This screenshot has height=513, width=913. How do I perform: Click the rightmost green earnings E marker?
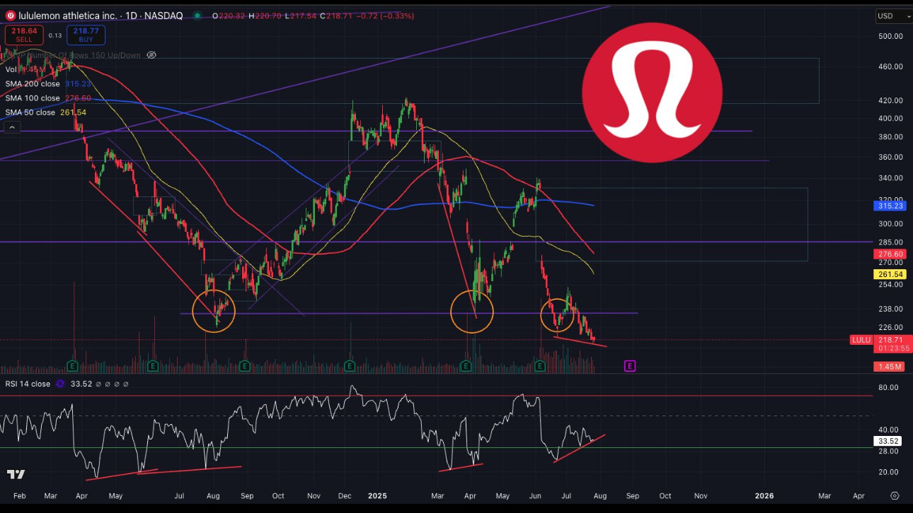pyautogui.click(x=540, y=365)
